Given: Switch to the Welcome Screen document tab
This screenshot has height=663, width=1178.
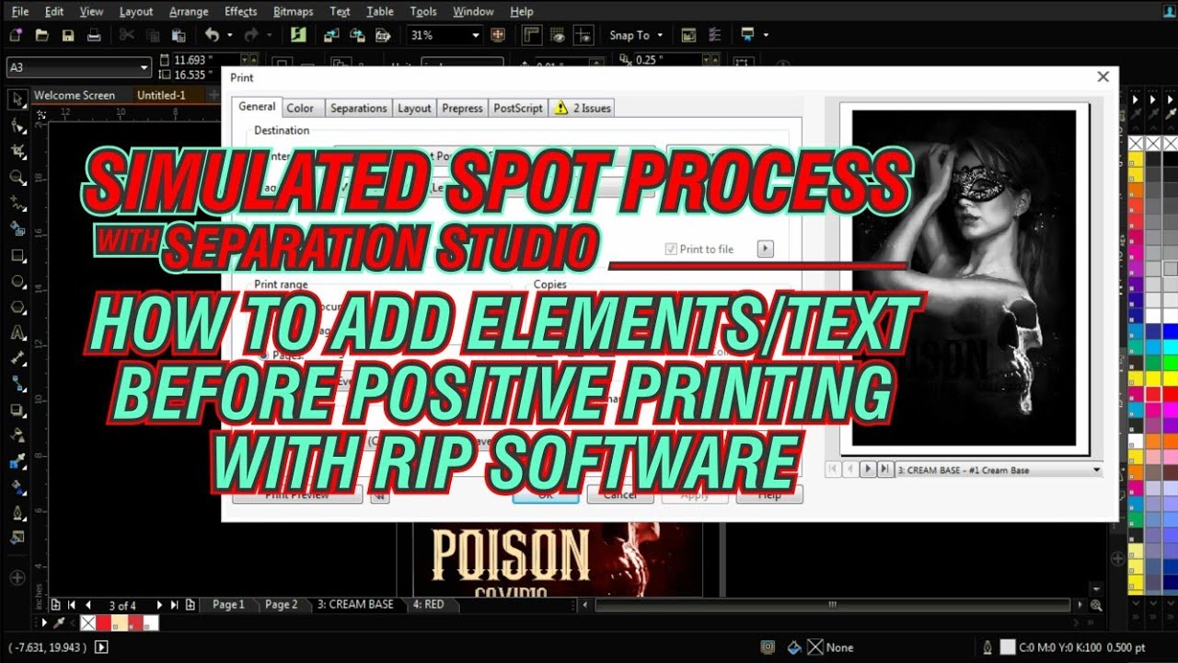Looking at the screenshot, I should (x=75, y=95).
